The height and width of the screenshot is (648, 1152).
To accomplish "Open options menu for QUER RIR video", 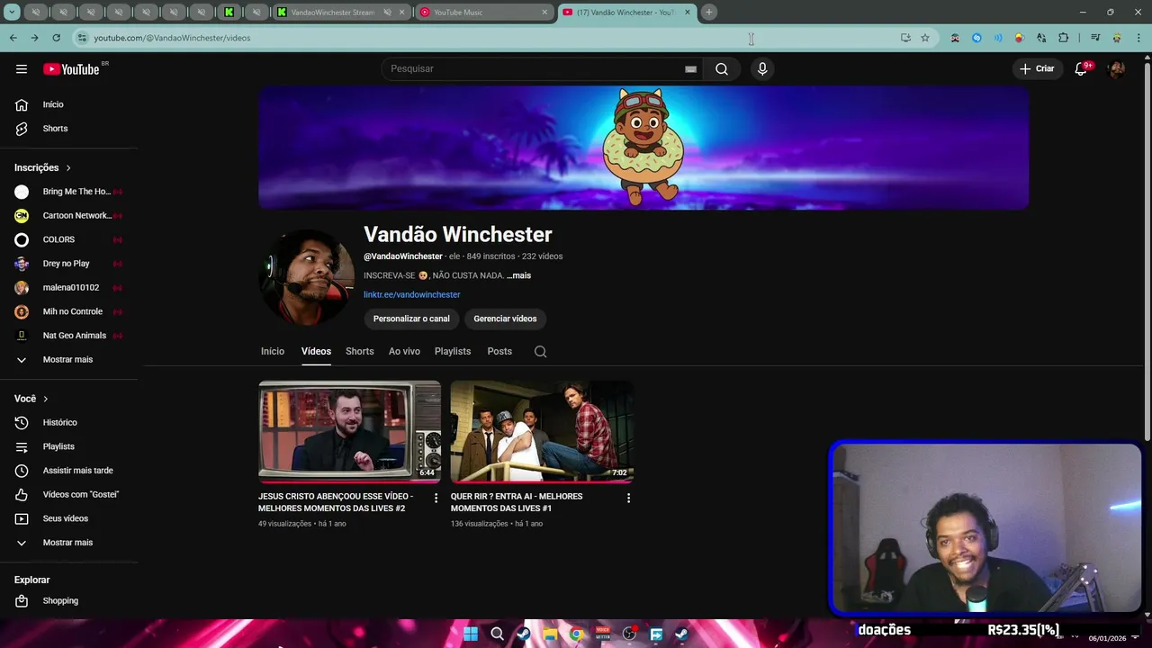I will pyautogui.click(x=628, y=498).
